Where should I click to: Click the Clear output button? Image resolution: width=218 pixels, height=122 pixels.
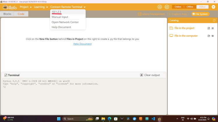click(150, 75)
